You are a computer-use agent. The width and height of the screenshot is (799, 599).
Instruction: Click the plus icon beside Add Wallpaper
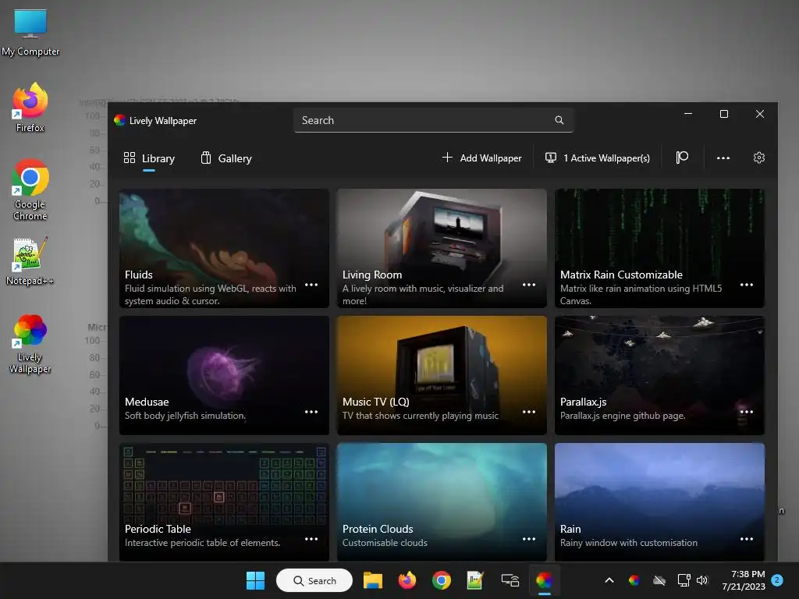coord(447,158)
